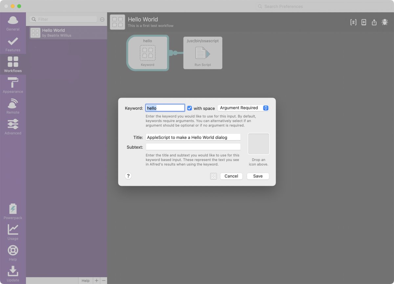Open General preferences in sidebar

pos(13,23)
